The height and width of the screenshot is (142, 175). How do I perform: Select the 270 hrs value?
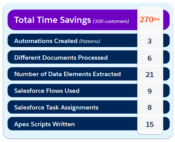point(150,19)
